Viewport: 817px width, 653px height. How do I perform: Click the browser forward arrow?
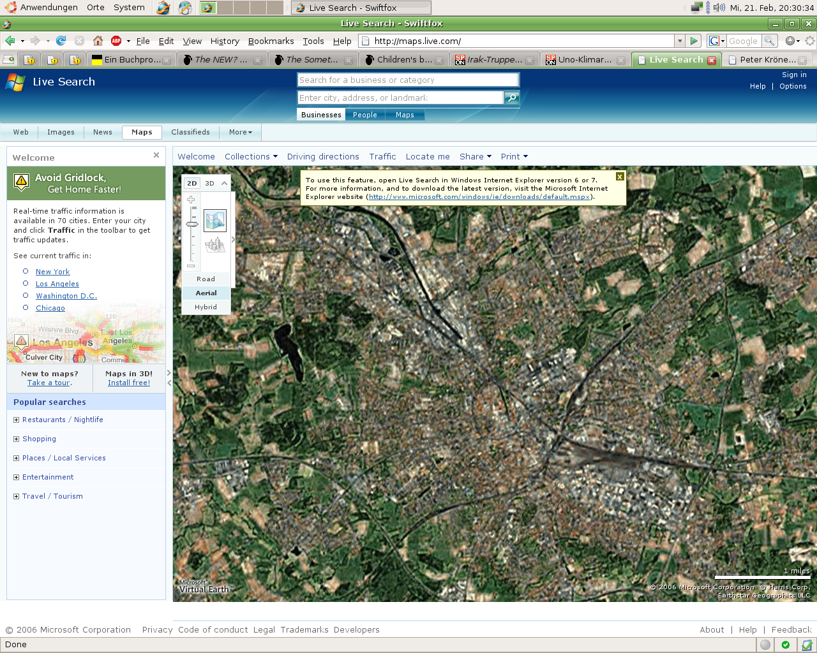(x=35, y=41)
